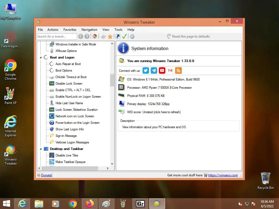The width and height of the screenshot is (279, 209).
Task: Open Internet Explorer desktop shortcut
Action: [x=11, y=126]
